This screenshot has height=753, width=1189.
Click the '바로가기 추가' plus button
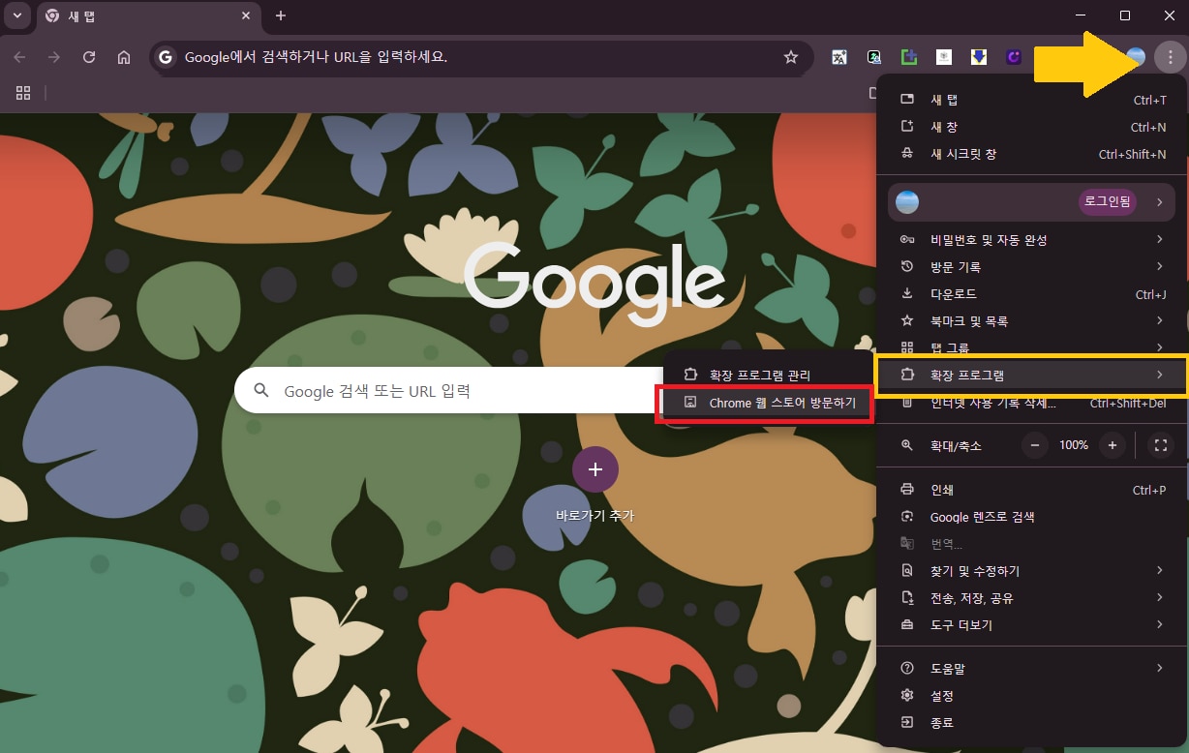point(595,469)
